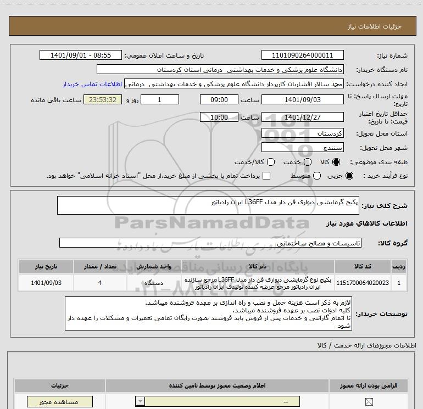The image size is (423, 409).
Task: Click the واحد شمارش column header
Action: 154,266
